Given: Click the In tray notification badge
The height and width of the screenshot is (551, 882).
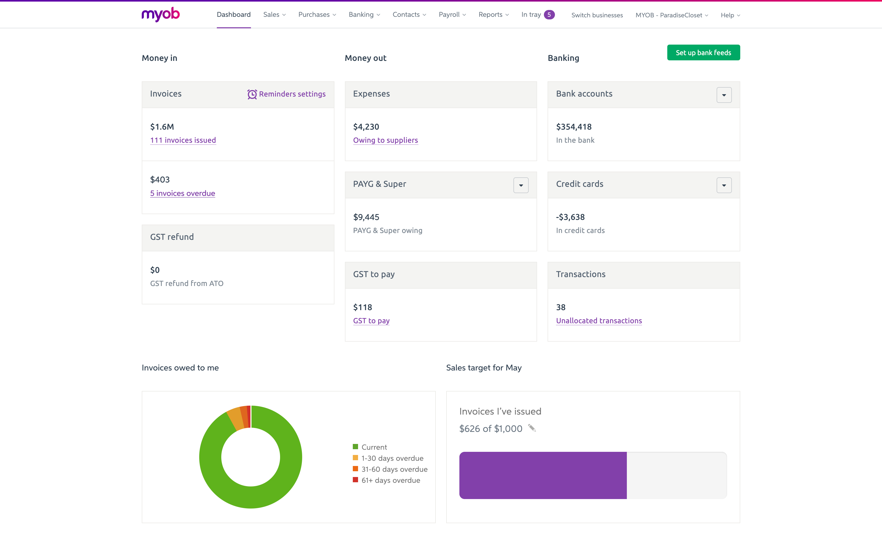Looking at the screenshot, I should 549,15.
